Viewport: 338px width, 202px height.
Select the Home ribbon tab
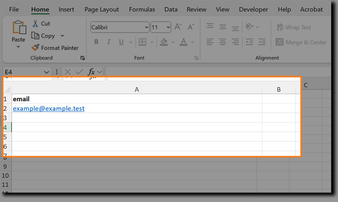pyautogui.click(x=40, y=9)
